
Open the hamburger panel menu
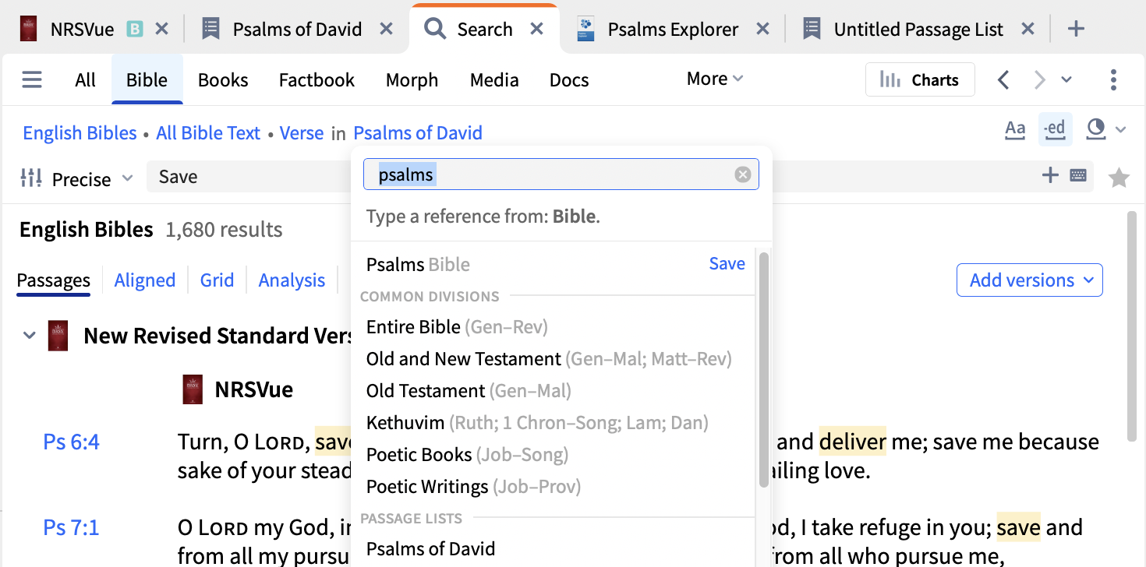(x=32, y=80)
